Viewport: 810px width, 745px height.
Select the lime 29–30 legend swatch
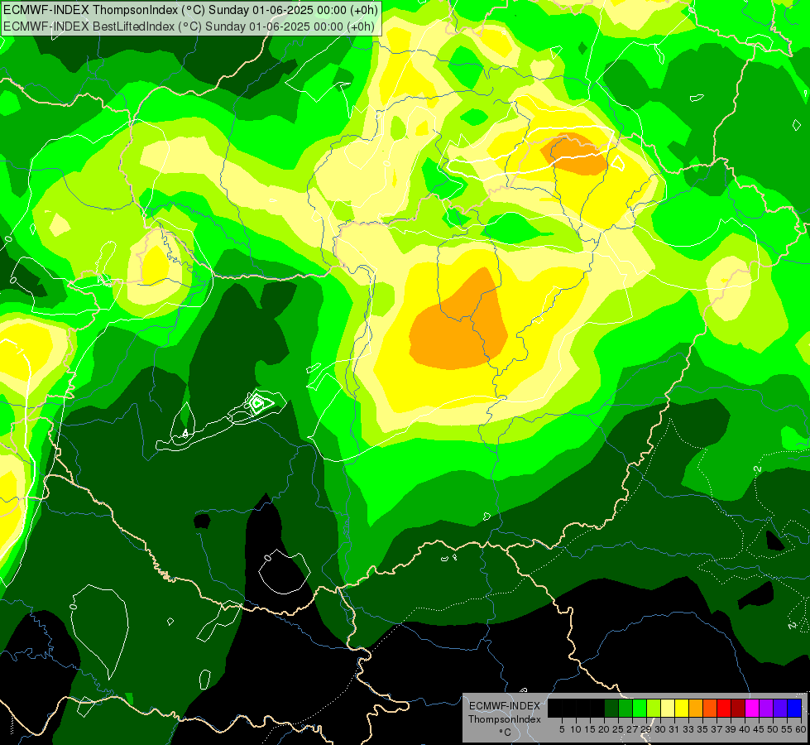pos(654,708)
